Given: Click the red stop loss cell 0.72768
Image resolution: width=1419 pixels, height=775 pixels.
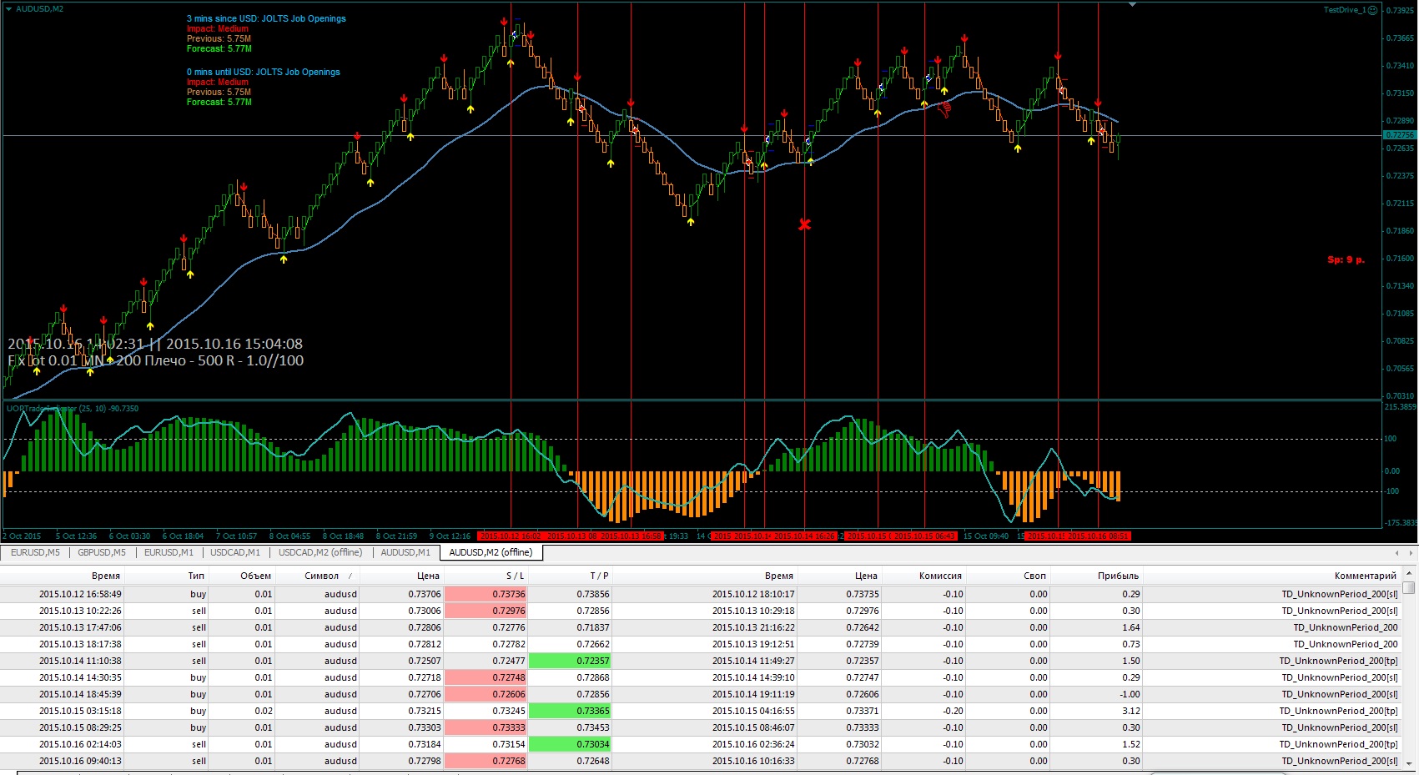Looking at the screenshot, I should (486, 761).
